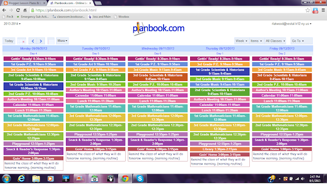Open Monday's Gettin' Ready! 8:30am block
327x188 pixels.
[x=33, y=59]
